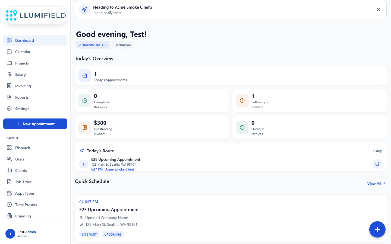Click the 1 stop label
The image size is (391, 244).
pyautogui.click(x=377, y=151)
